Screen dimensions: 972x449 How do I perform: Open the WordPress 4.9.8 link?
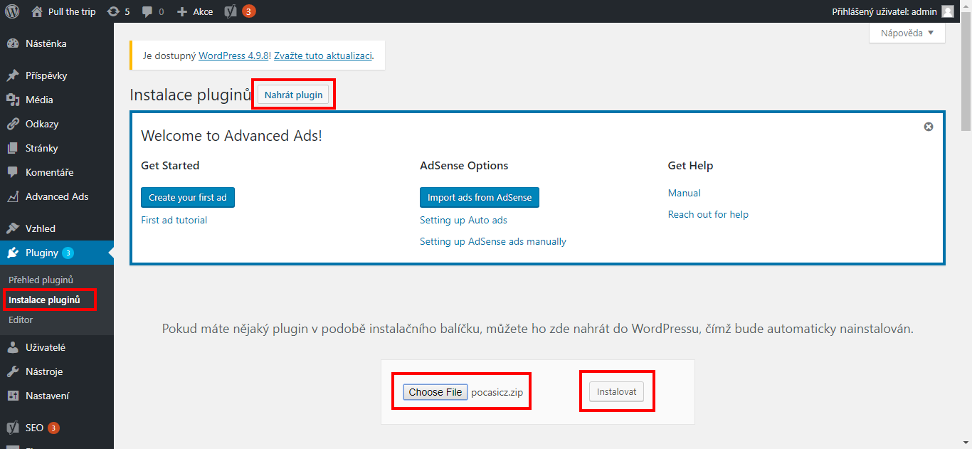tap(233, 55)
